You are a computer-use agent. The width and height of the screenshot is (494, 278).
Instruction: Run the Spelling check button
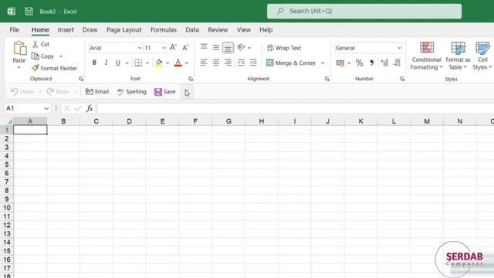click(132, 92)
